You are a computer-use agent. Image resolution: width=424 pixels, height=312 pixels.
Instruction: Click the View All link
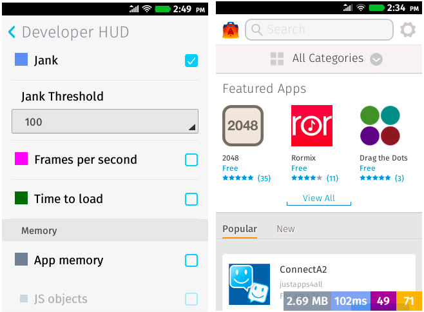click(x=319, y=199)
